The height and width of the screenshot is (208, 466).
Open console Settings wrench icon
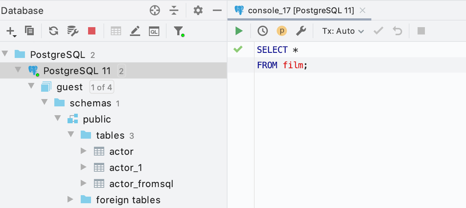click(301, 31)
